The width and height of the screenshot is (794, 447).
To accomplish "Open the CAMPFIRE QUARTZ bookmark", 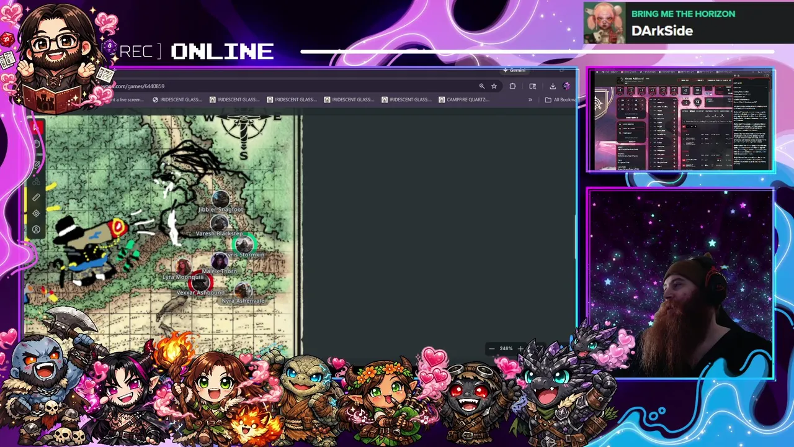I will coord(464,99).
